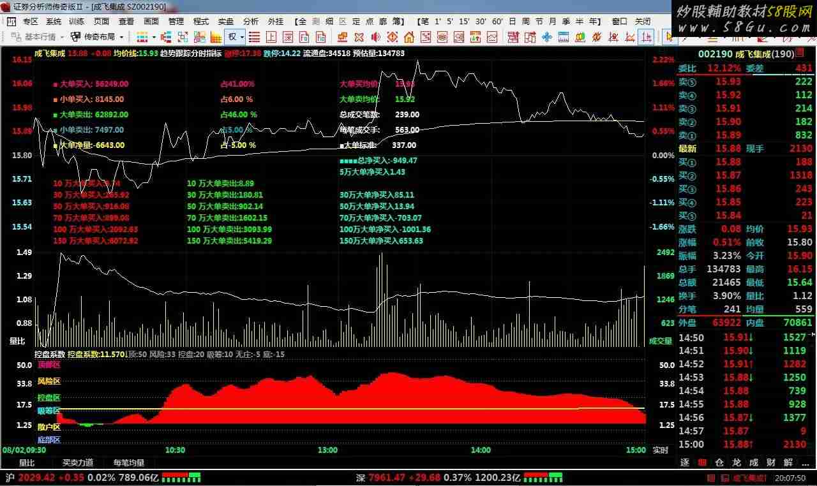Click the 上 (Shanghai market) toolbar icon
Image resolution: width=817 pixels, height=486 pixels.
[271, 37]
